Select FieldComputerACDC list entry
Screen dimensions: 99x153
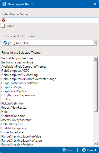click(15, 71)
